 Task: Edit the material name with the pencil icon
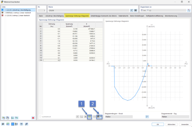132,10
